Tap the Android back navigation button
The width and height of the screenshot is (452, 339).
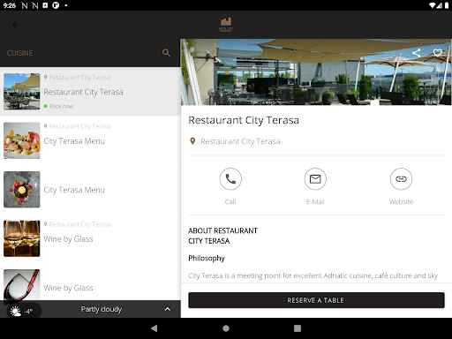pos(154,328)
